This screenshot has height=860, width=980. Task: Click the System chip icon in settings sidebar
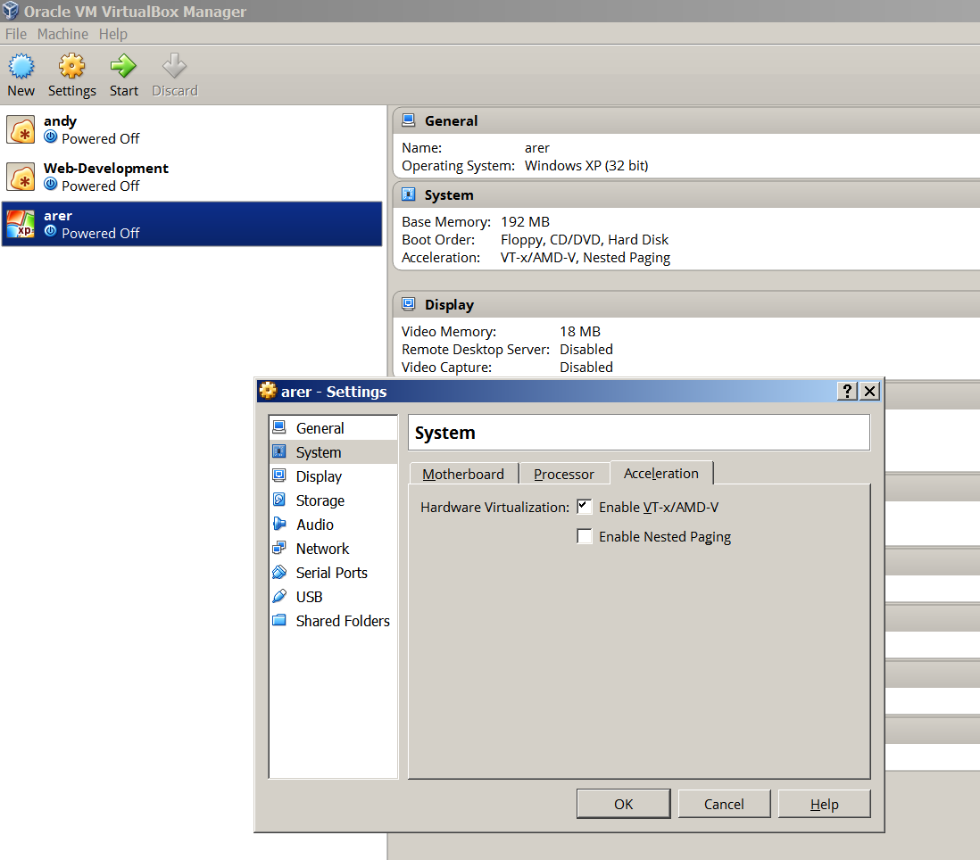279,451
